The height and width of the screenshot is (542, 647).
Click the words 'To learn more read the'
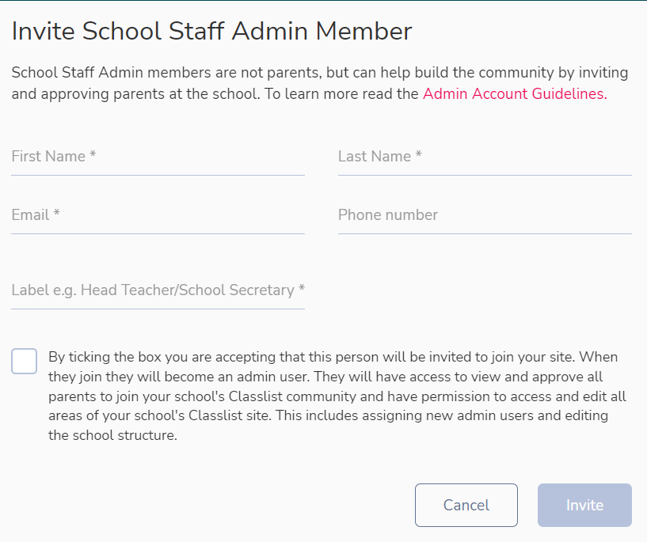[x=341, y=93]
